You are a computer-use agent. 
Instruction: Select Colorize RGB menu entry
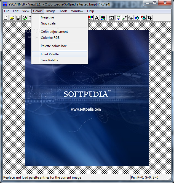[60, 38]
